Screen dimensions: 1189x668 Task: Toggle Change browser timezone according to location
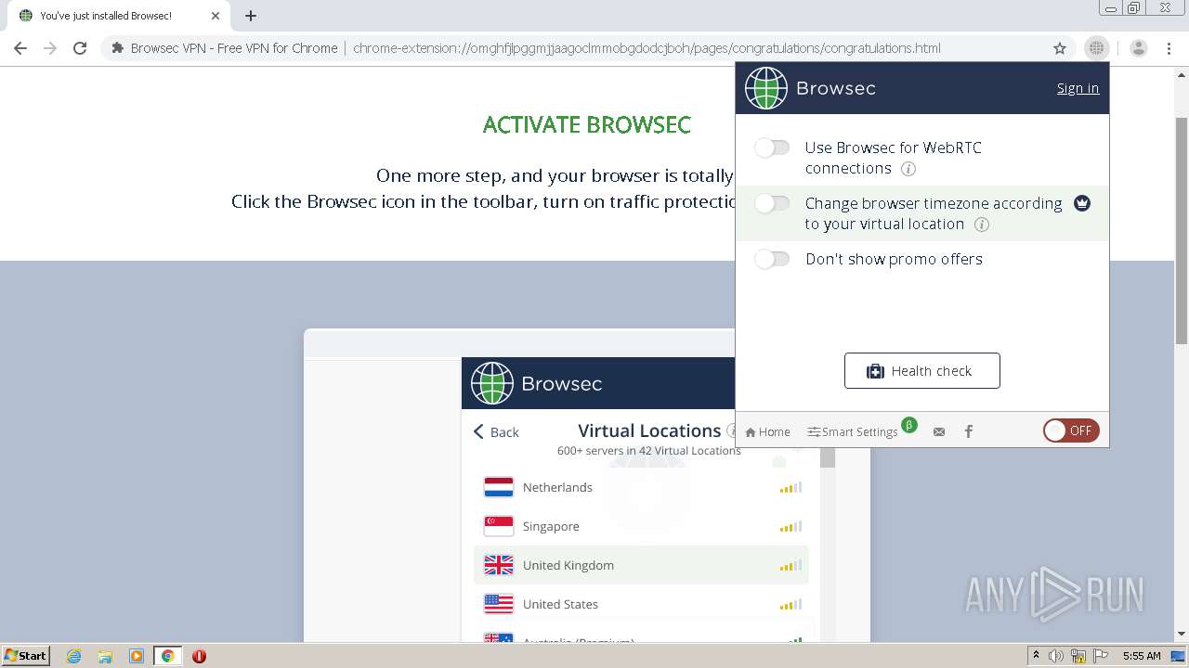coord(772,203)
